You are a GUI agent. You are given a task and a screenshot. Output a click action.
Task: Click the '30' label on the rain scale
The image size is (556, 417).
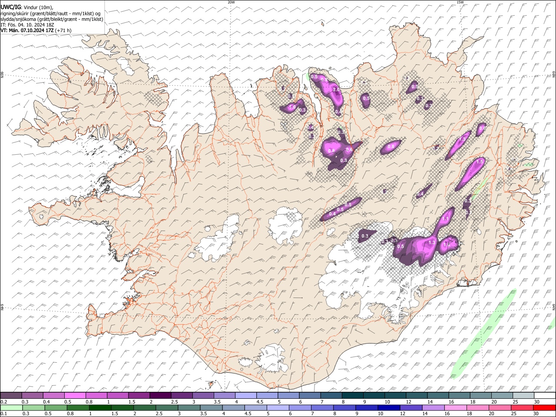click(537, 414)
